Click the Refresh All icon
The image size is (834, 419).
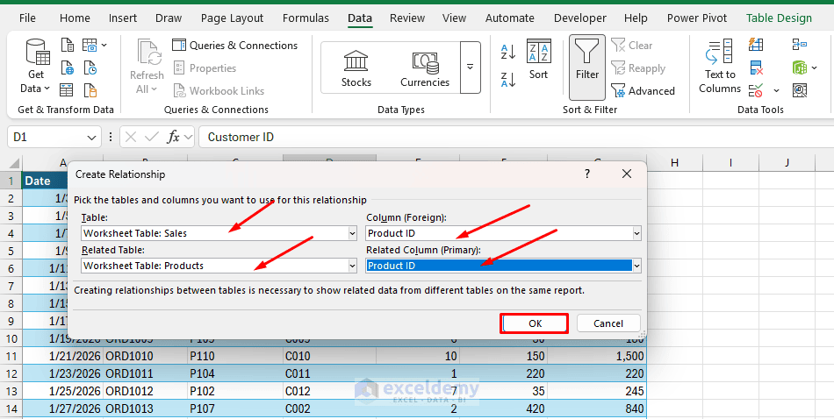[x=147, y=67]
